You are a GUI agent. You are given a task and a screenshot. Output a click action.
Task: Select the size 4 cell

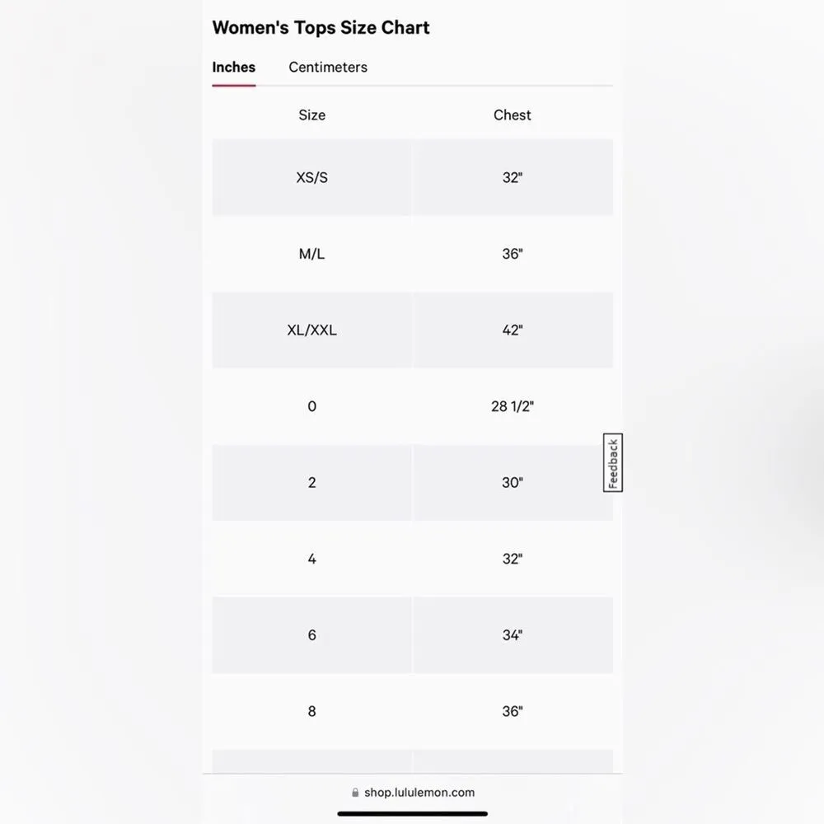pos(311,559)
